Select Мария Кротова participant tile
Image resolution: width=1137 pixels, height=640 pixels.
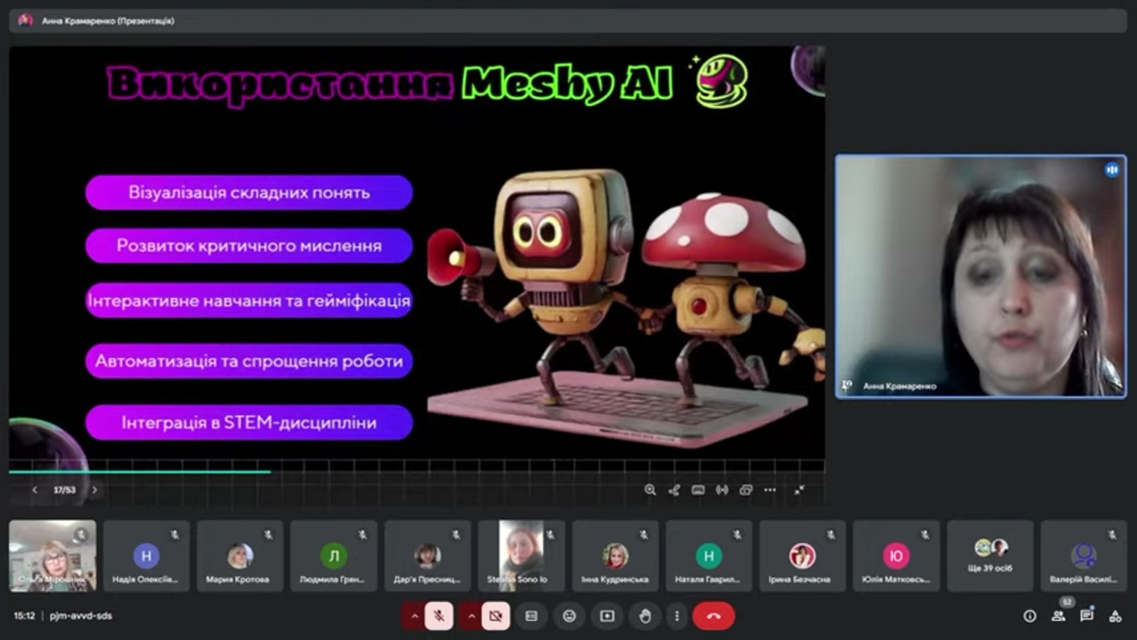(240, 556)
